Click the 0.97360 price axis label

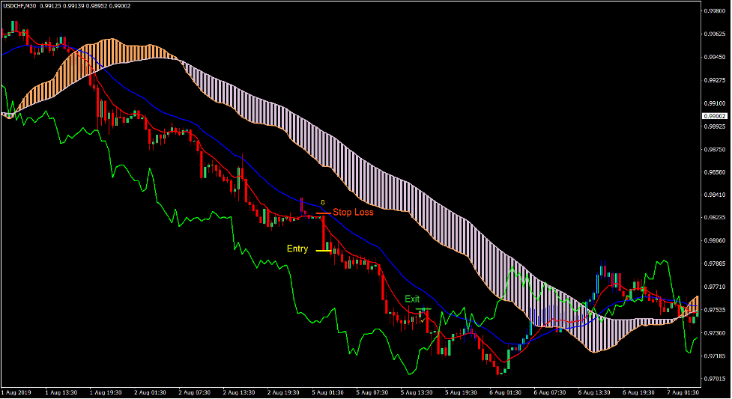pyautogui.click(x=714, y=333)
